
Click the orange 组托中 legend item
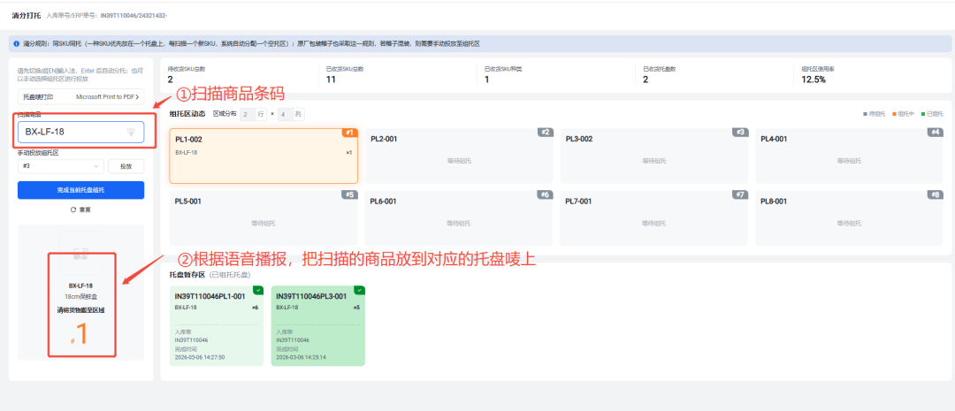click(903, 114)
